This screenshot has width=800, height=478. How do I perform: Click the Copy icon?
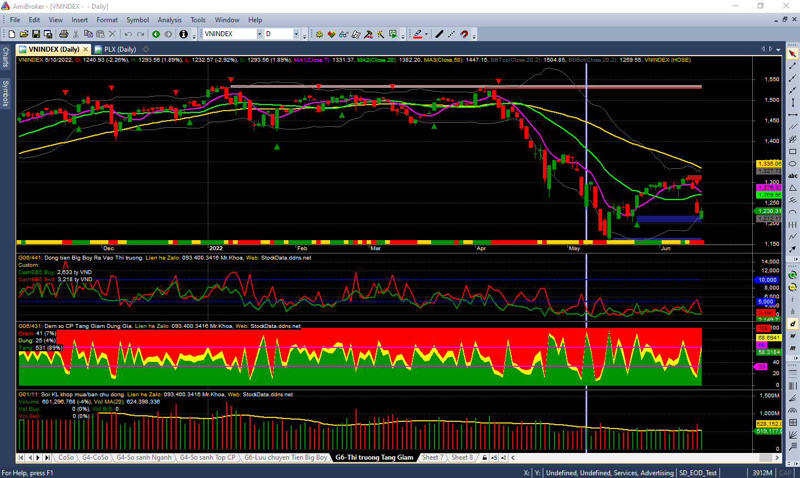pyautogui.click(x=88, y=34)
